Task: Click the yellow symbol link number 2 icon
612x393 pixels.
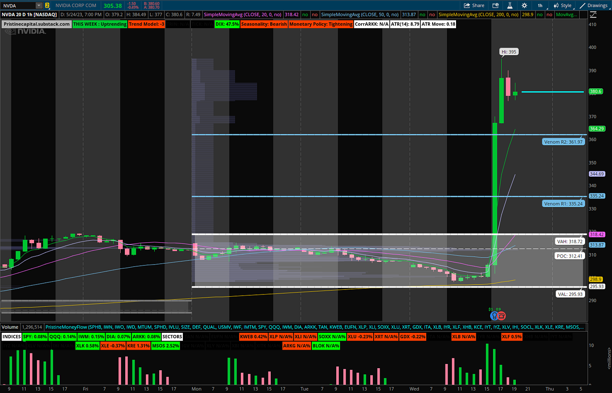Action: click(47, 5)
